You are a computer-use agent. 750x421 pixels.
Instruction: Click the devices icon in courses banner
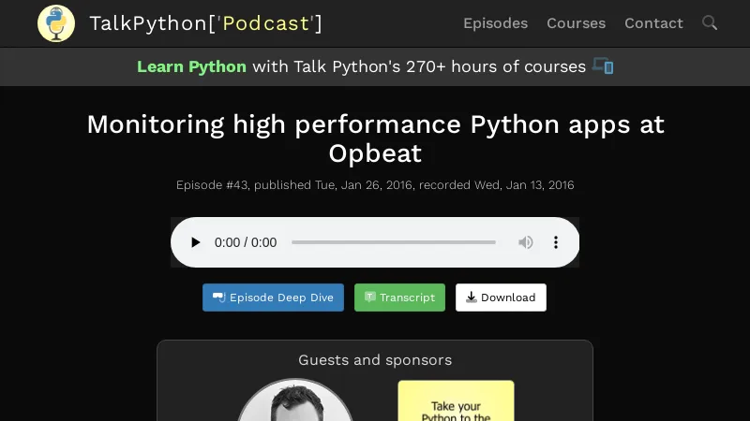pos(603,66)
